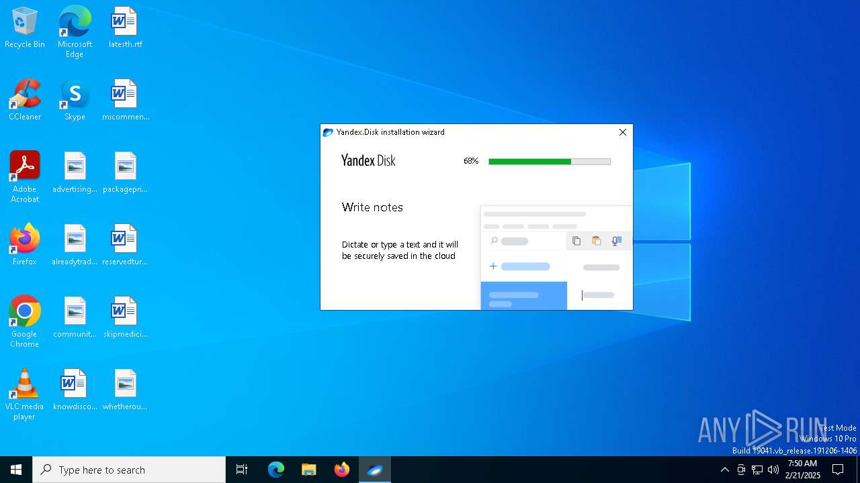This screenshot has width=860, height=483.
Task: Select the advertising... image file
Action: [75, 173]
